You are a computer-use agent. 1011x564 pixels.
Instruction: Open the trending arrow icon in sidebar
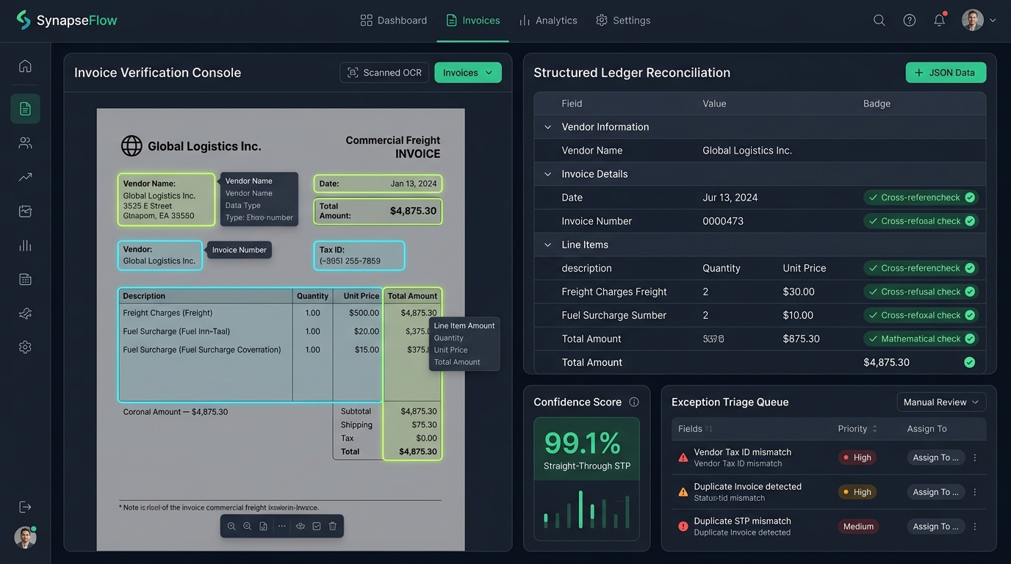coord(25,177)
